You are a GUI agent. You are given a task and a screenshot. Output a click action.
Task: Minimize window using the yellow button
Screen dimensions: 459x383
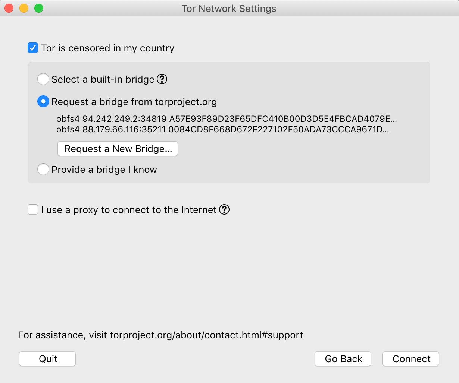tap(24, 8)
